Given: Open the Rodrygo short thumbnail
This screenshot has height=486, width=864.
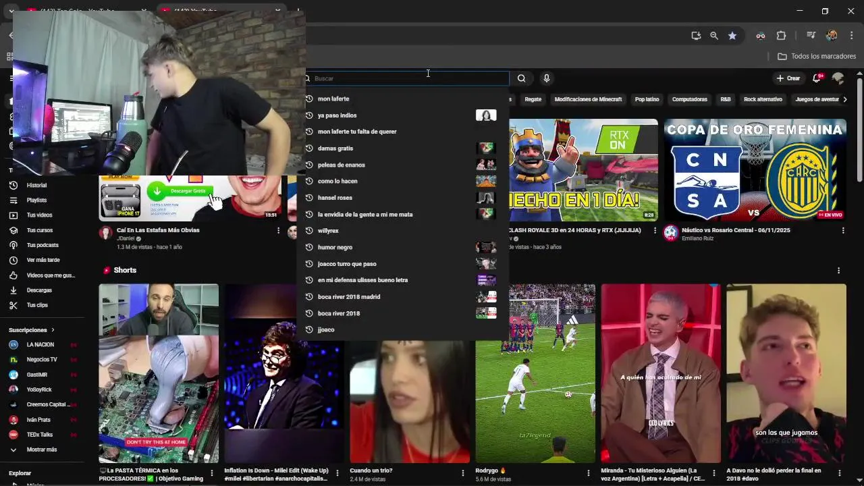Looking at the screenshot, I should point(535,373).
